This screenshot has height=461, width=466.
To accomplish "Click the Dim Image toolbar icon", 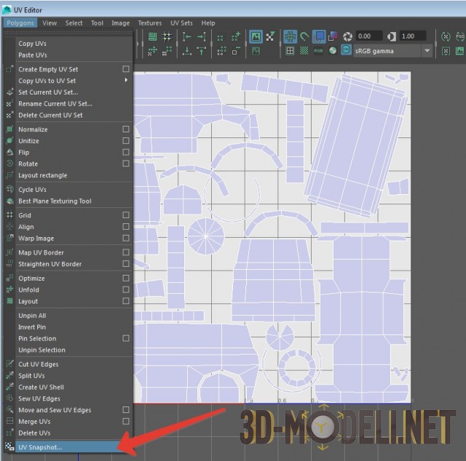I will click(256, 51).
